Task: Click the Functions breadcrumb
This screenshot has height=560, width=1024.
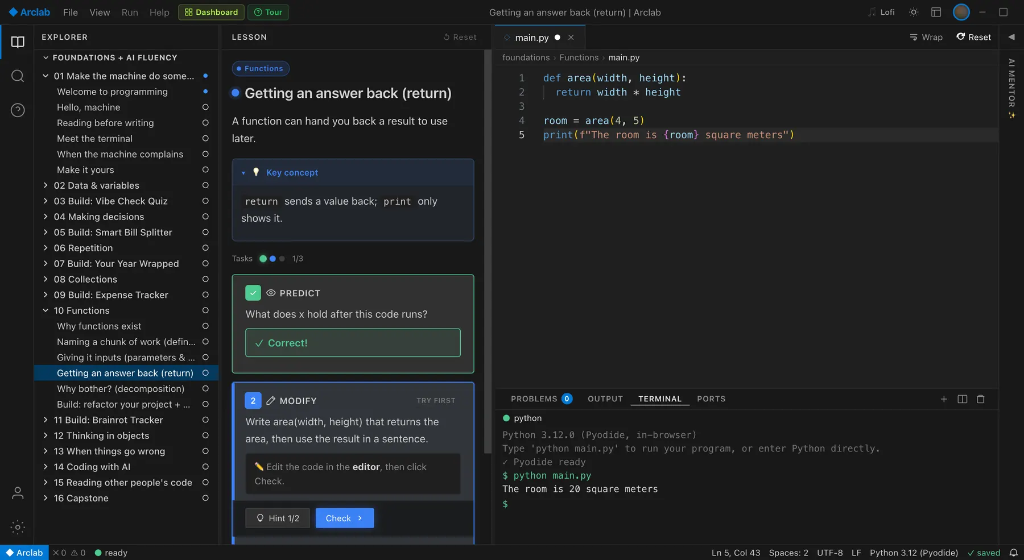Action: point(579,57)
